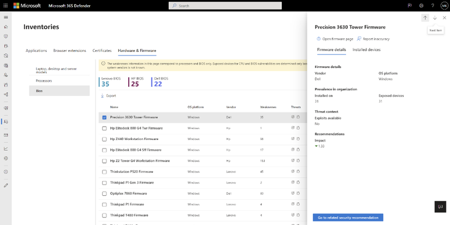Click the Export button
Image resolution: width=450 pixels, height=225 pixels.
(108, 96)
